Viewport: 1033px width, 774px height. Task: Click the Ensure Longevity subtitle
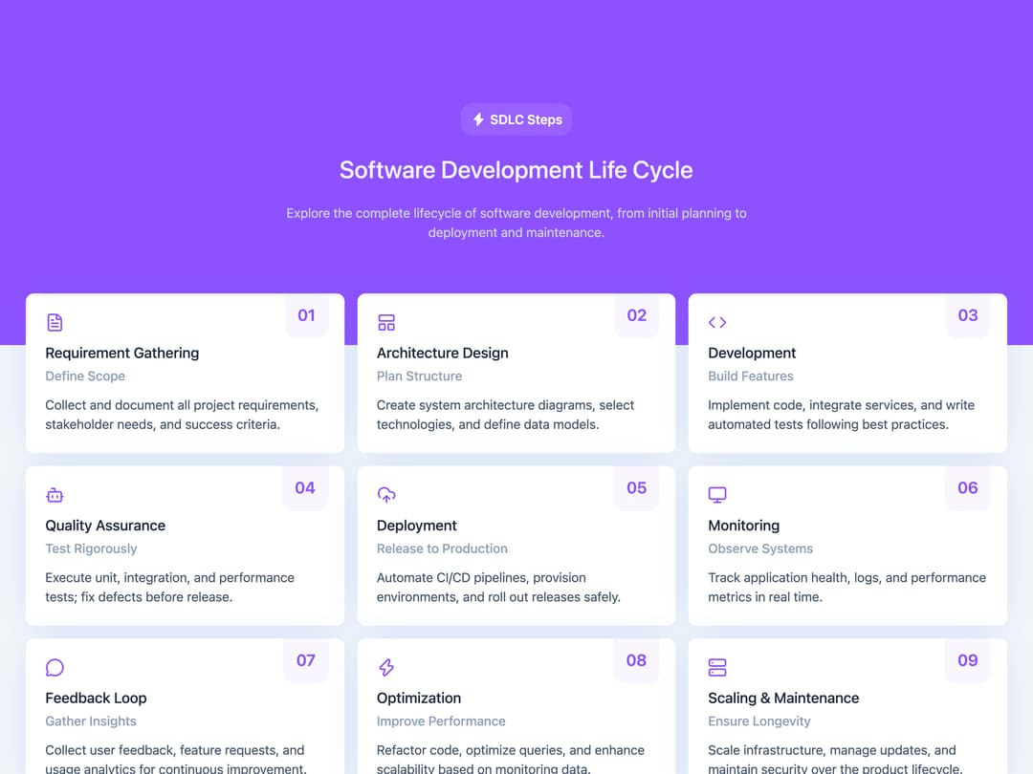(x=758, y=720)
